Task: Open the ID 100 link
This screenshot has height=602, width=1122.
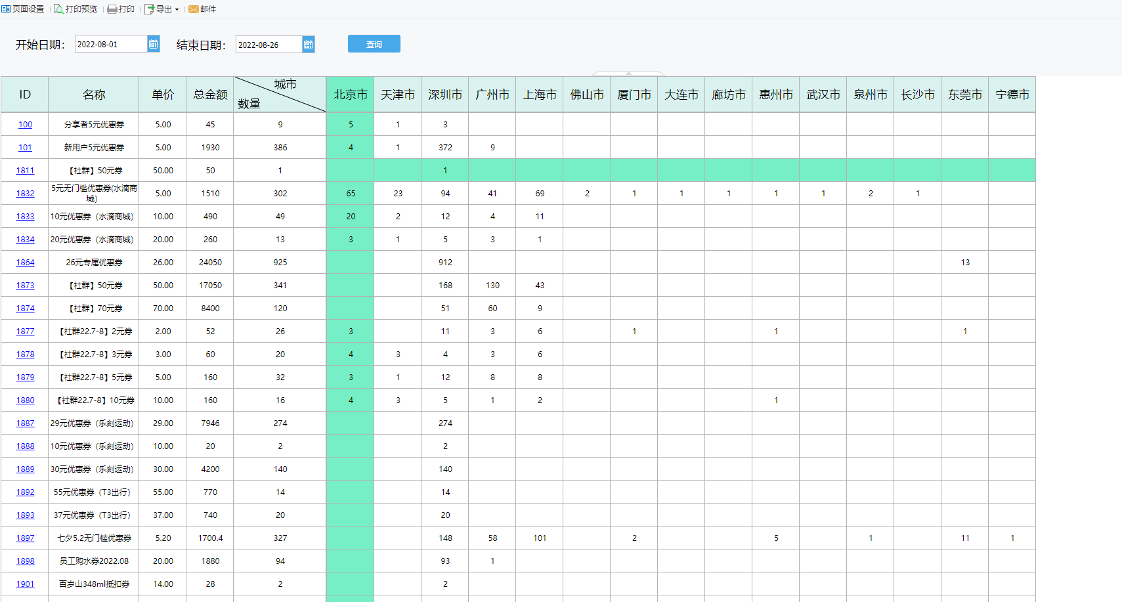Action: [25, 125]
